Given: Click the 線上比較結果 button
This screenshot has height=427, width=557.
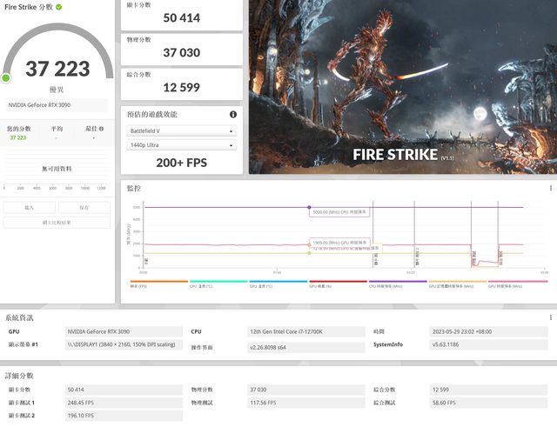Looking at the screenshot, I should click(x=57, y=223).
